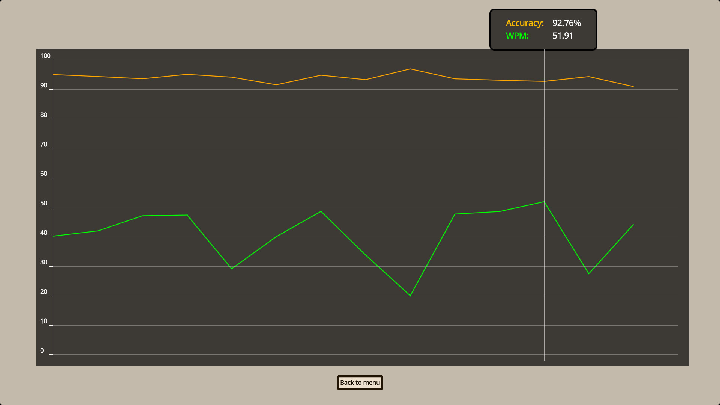720x405 pixels.
Task: Click the Back to menu button
Action: [360, 382]
